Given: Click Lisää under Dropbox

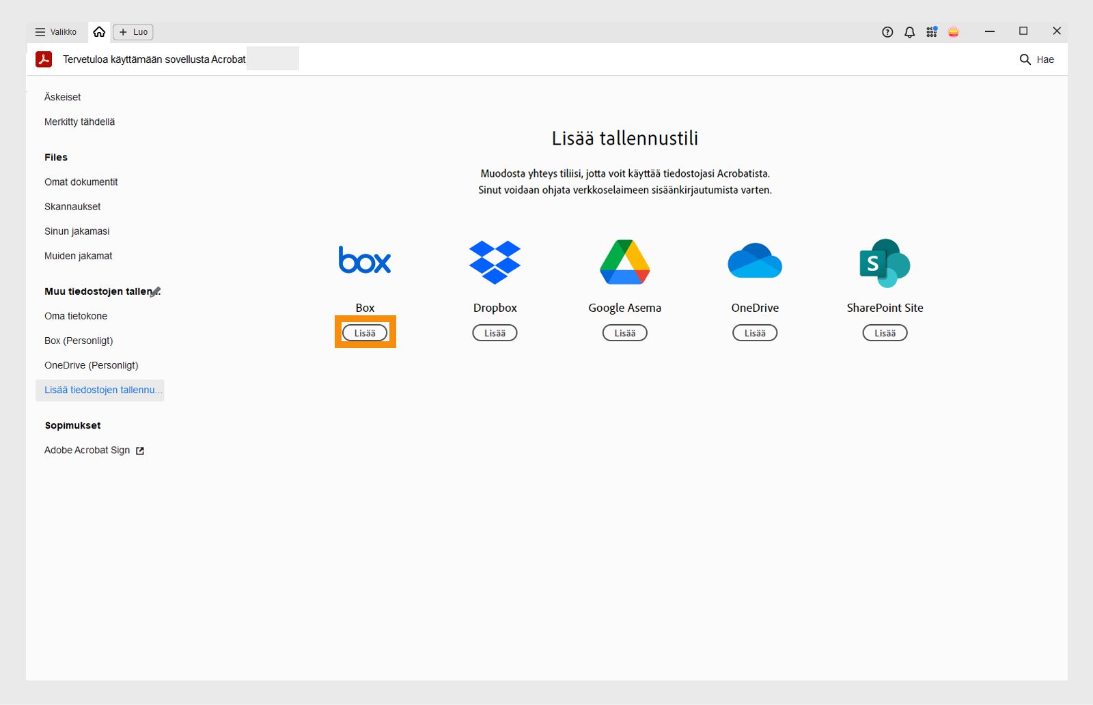Looking at the screenshot, I should (x=495, y=333).
